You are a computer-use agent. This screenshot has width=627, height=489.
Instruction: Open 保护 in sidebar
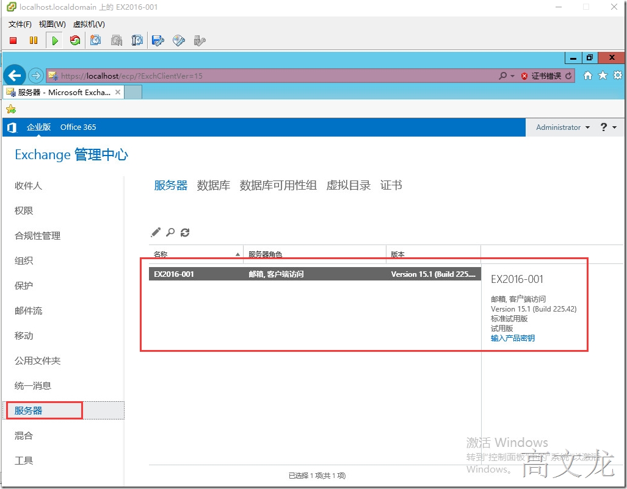(x=24, y=286)
